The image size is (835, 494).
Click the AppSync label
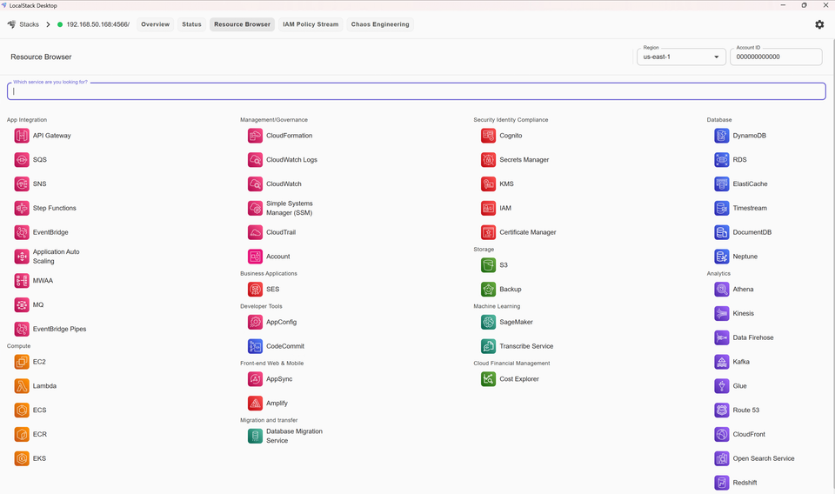279,379
